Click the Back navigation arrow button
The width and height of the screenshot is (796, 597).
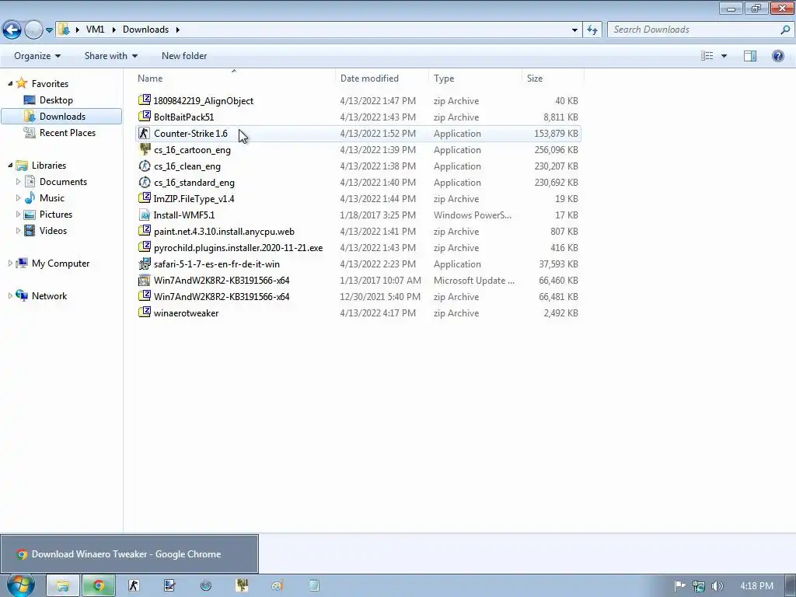[x=12, y=30]
